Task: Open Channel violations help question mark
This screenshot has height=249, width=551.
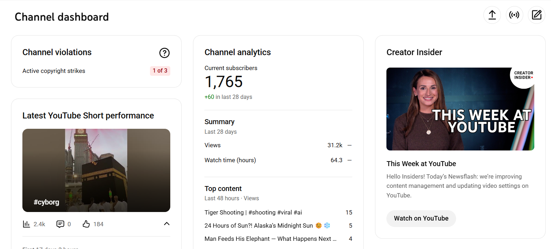Action: point(164,53)
